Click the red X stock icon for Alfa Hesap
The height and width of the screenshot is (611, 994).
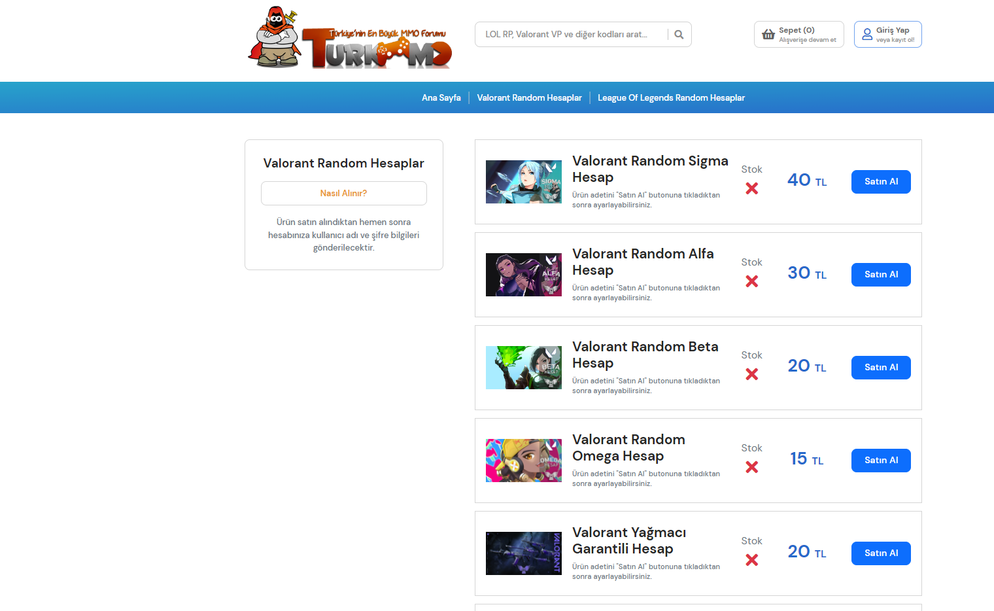pyautogui.click(x=752, y=281)
